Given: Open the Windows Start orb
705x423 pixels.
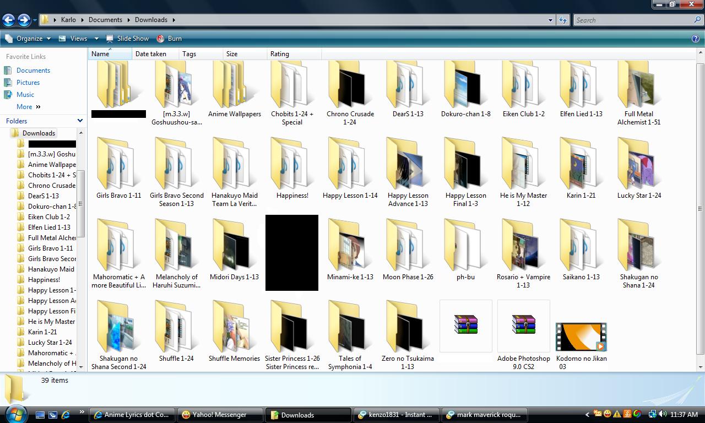Looking at the screenshot, I should click(x=15, y=414).
